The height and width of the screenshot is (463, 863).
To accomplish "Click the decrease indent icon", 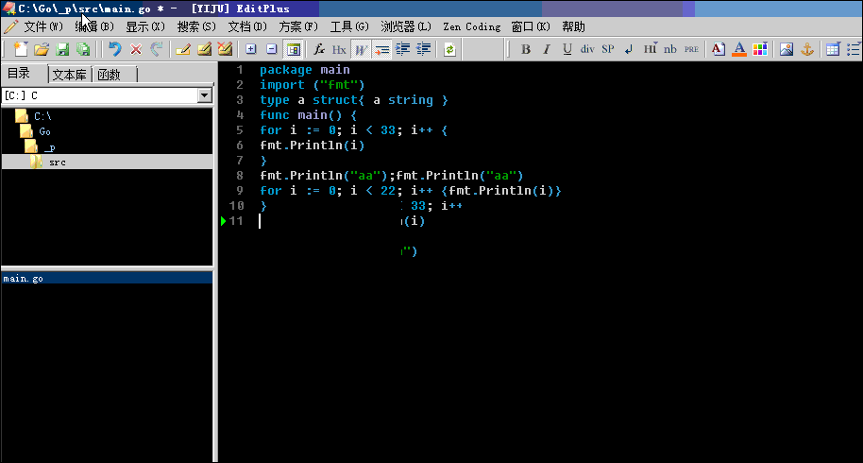I will point(423,49).
